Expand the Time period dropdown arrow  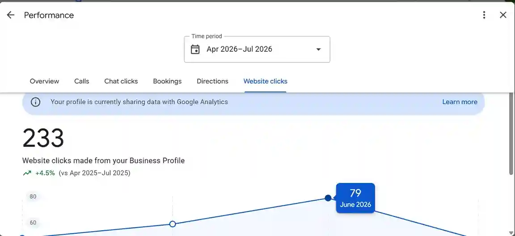[x=318, y=50]
